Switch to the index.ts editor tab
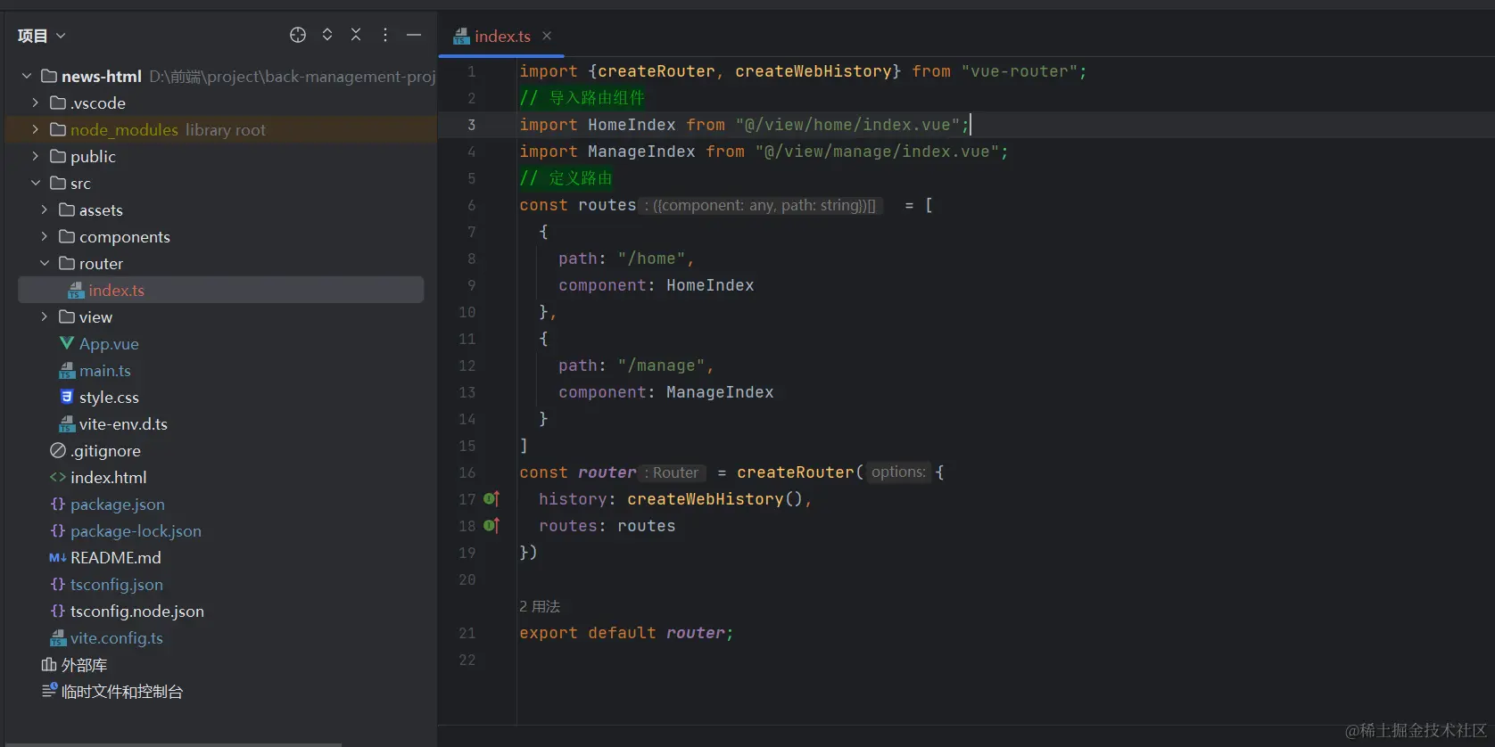Viewport: 1495px width, 747px height. [x=502, y=37]
